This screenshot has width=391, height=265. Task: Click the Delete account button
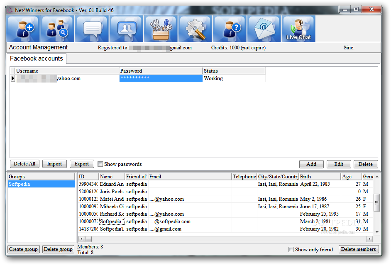point(366,164)
